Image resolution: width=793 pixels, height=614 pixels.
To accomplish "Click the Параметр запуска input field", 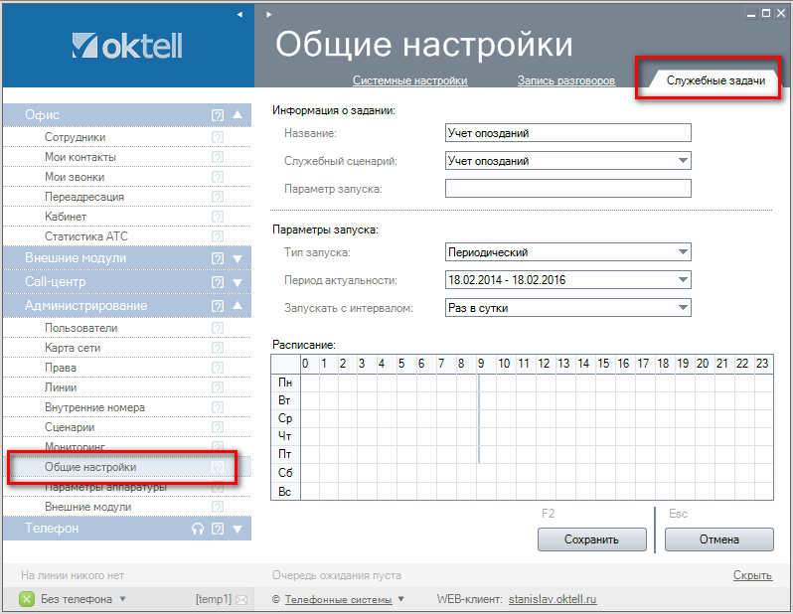I will click(567, 189).
